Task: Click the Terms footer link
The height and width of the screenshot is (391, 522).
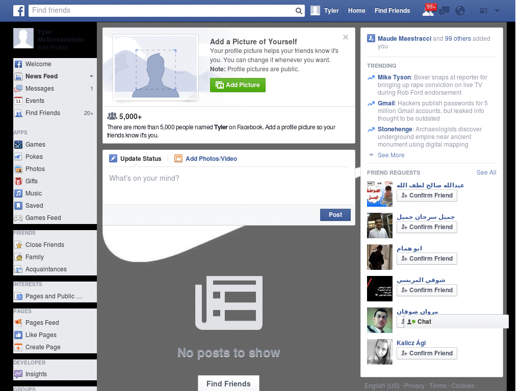Action: click(x=437, y=386)
